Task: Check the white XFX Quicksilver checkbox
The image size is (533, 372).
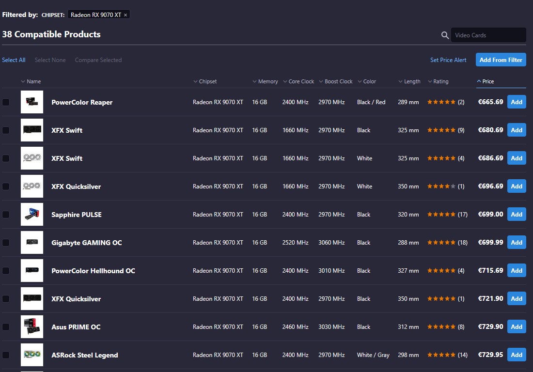Action: [x=6, y=186]
